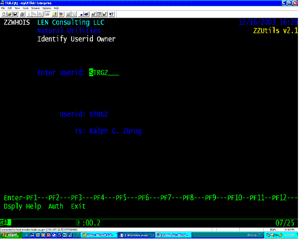The height and width of the screenshot is (239, 299).
Task: Click the yellow folder icon with green marker
Action: click(x=55, y=14)
